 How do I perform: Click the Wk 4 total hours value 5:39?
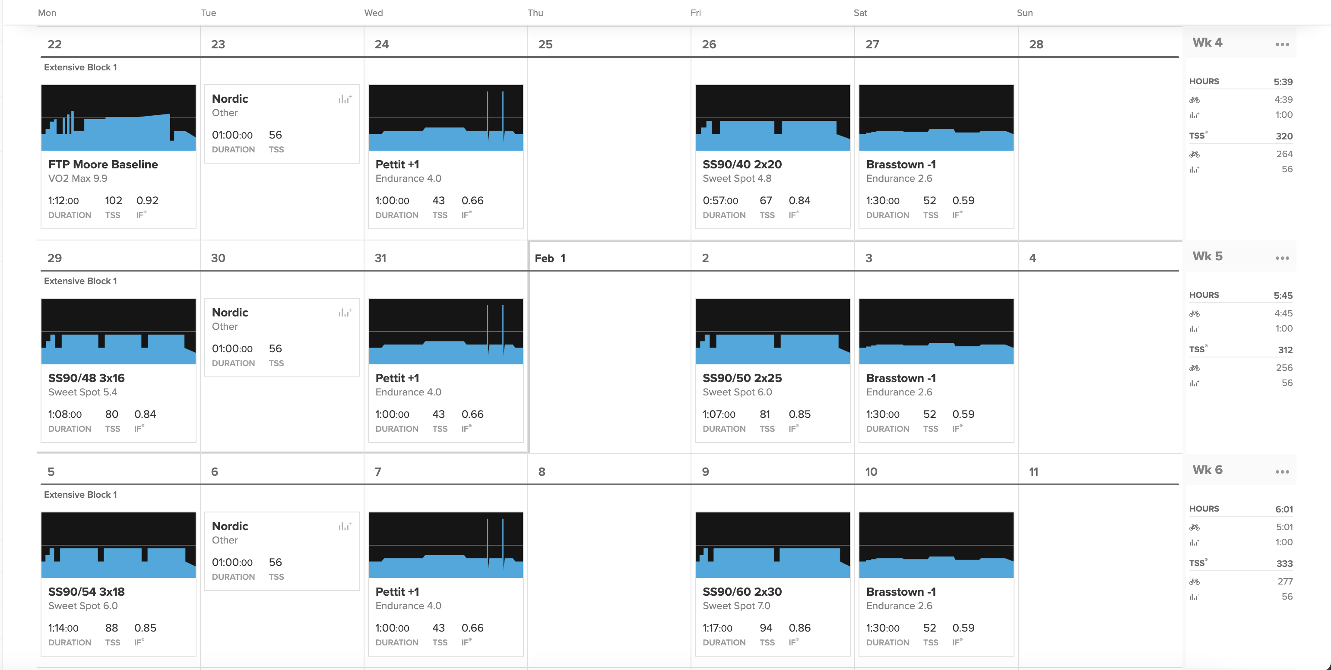click(1283, 82)
